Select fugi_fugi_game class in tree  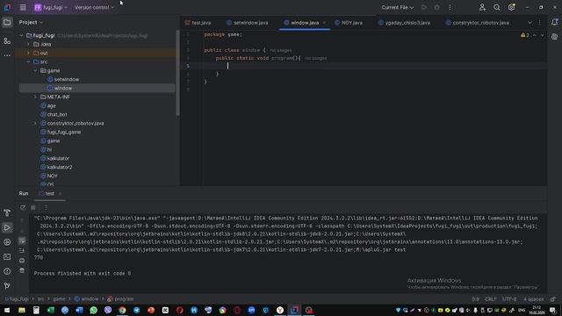(64, 133)
